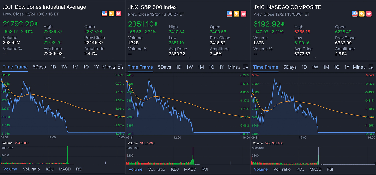Pick KDJ indicator under NASDAQ chart
Image resolution: width=376 pixels, height=175 pixels.
300,169
